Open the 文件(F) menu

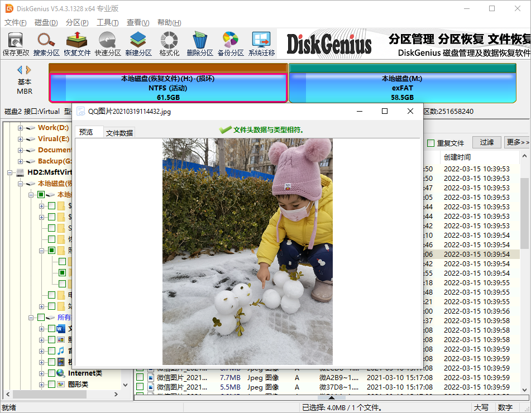click(15, 23)
